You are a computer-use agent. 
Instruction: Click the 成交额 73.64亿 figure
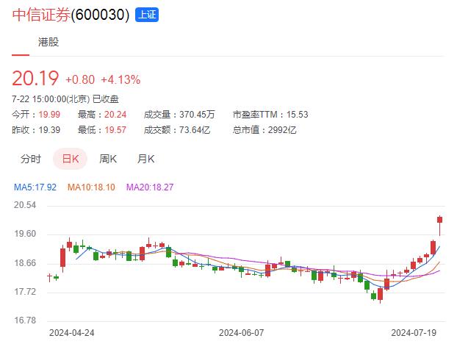(x=195, y=129)
